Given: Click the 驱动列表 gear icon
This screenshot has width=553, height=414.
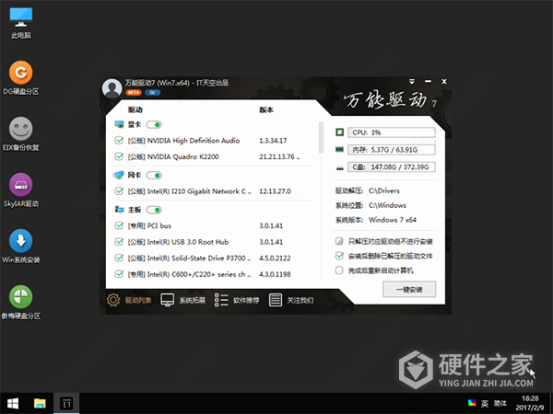Looking at the screenshot, I should 113,300.
